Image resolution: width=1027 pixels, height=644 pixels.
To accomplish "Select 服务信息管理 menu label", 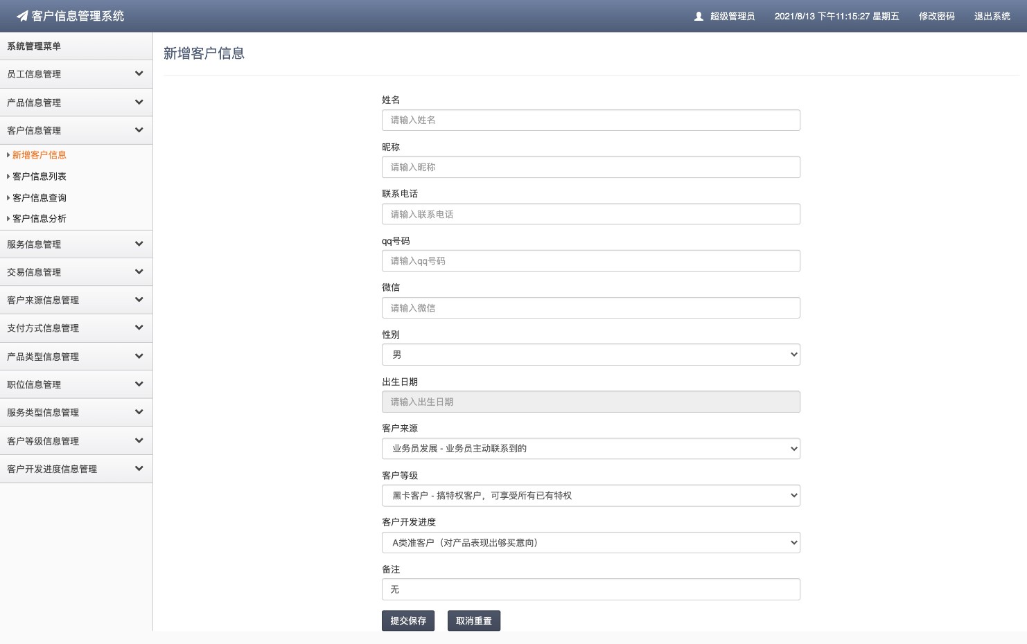I will (34, 244).
